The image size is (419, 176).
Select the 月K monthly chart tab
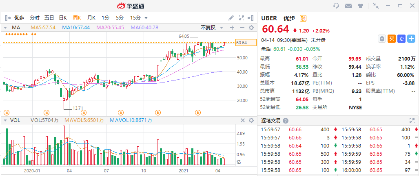tap(91, 18)
